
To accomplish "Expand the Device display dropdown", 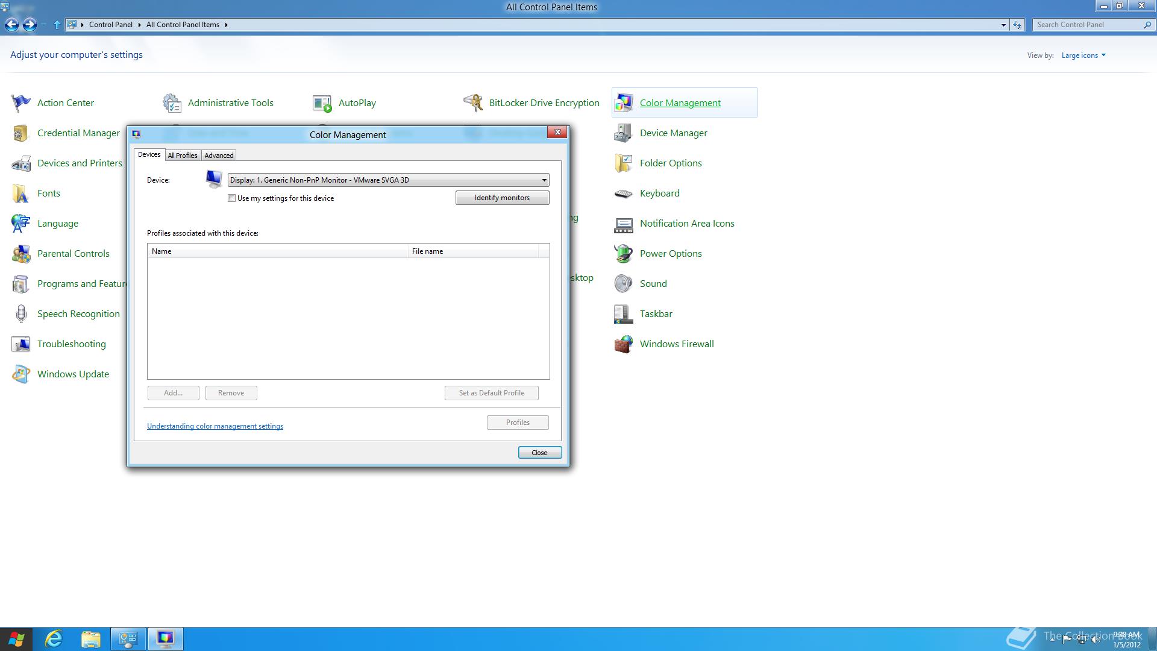I will [x=544, y=180].
